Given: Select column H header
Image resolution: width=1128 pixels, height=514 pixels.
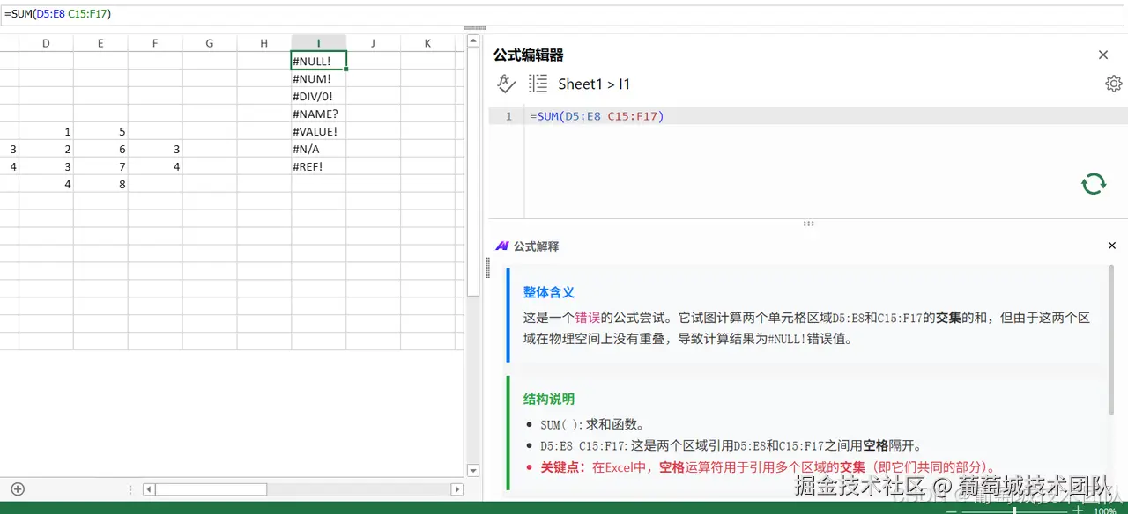Looking at the screenshot, I should 264,43.
